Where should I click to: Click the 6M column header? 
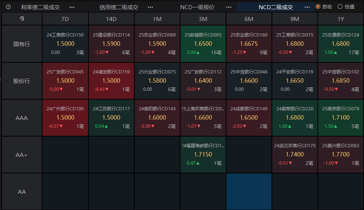pos(249,19)
